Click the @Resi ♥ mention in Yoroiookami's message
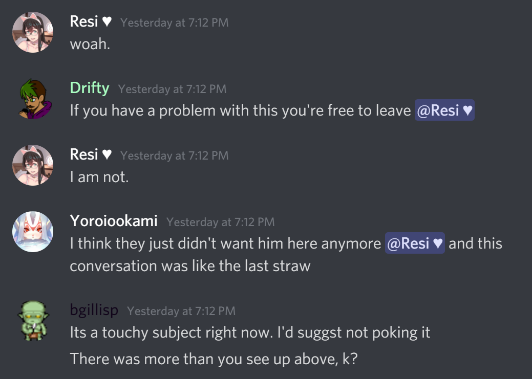This screenshot has height=379, width=532. coord(415,243)
